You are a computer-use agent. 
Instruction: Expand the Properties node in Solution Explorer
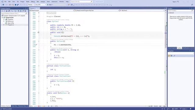point(4,19)
